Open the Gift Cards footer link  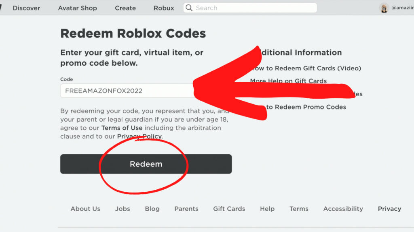coord(229,209)
